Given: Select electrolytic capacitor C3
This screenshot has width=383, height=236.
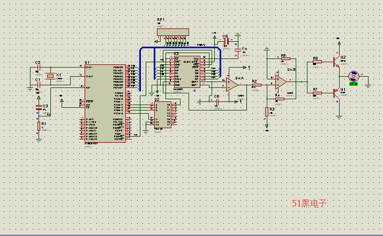Looking at the screenshot, I should click(x=39, y=107).
